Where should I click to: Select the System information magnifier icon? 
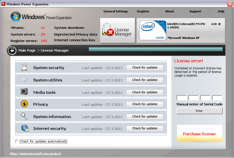tap(24, 116)
